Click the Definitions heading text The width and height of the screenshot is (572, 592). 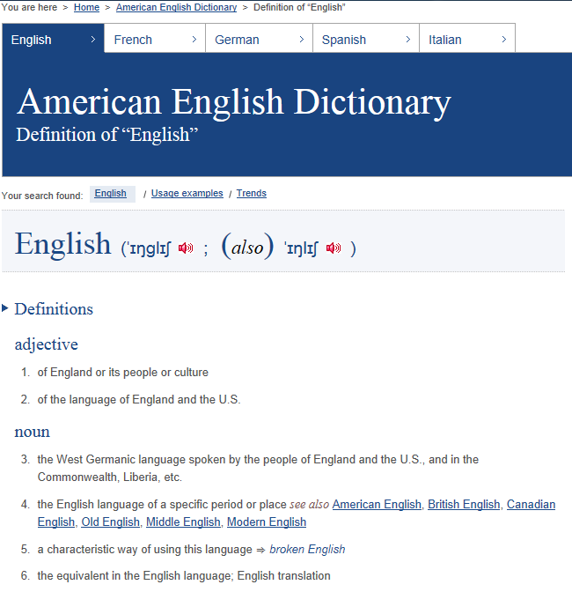tap(54, 309)
